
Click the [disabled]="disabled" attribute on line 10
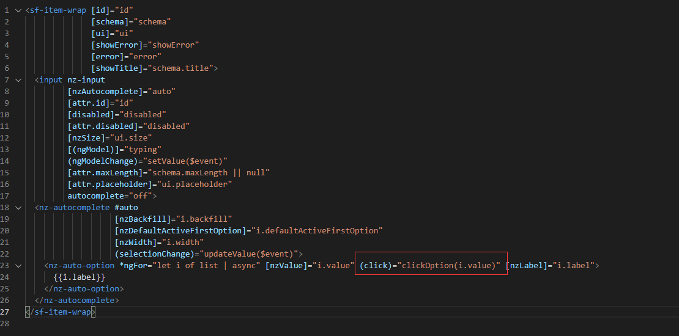117,115
